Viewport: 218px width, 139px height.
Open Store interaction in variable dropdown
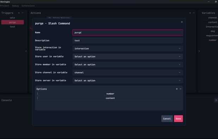tap(128, 49)
